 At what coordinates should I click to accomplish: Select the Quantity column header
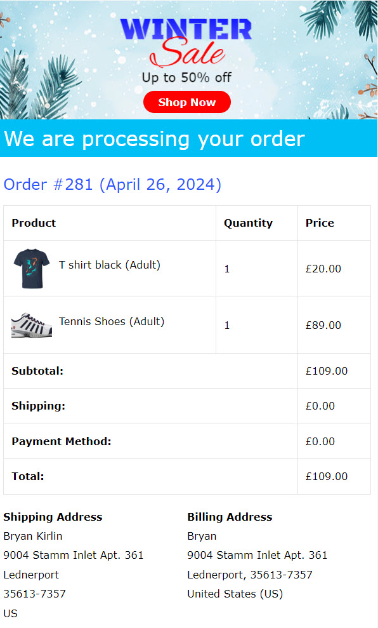[248, 223]
